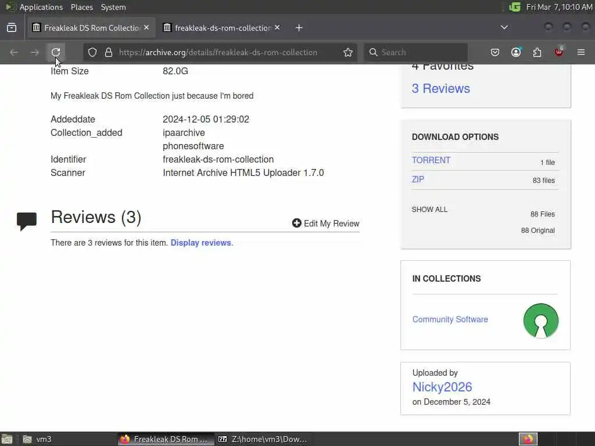This screenshot has width=595, height=446.
Task: Click Edit My Review button
Action: pyautogui.click(x=325, y=224)
